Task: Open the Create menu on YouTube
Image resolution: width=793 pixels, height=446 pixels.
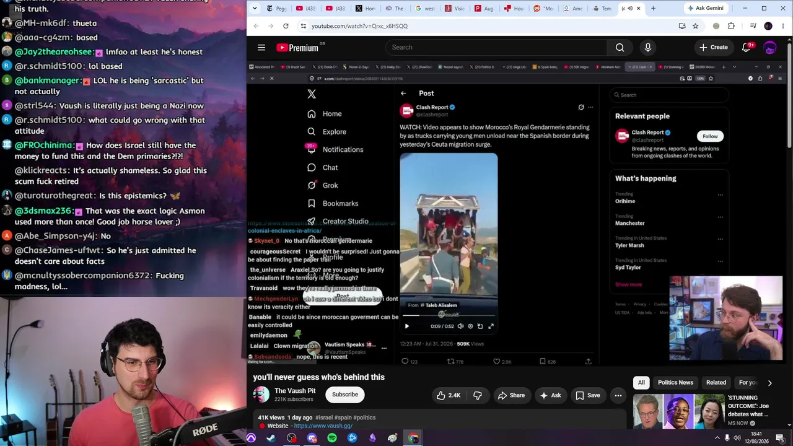Action: point(714,48)
